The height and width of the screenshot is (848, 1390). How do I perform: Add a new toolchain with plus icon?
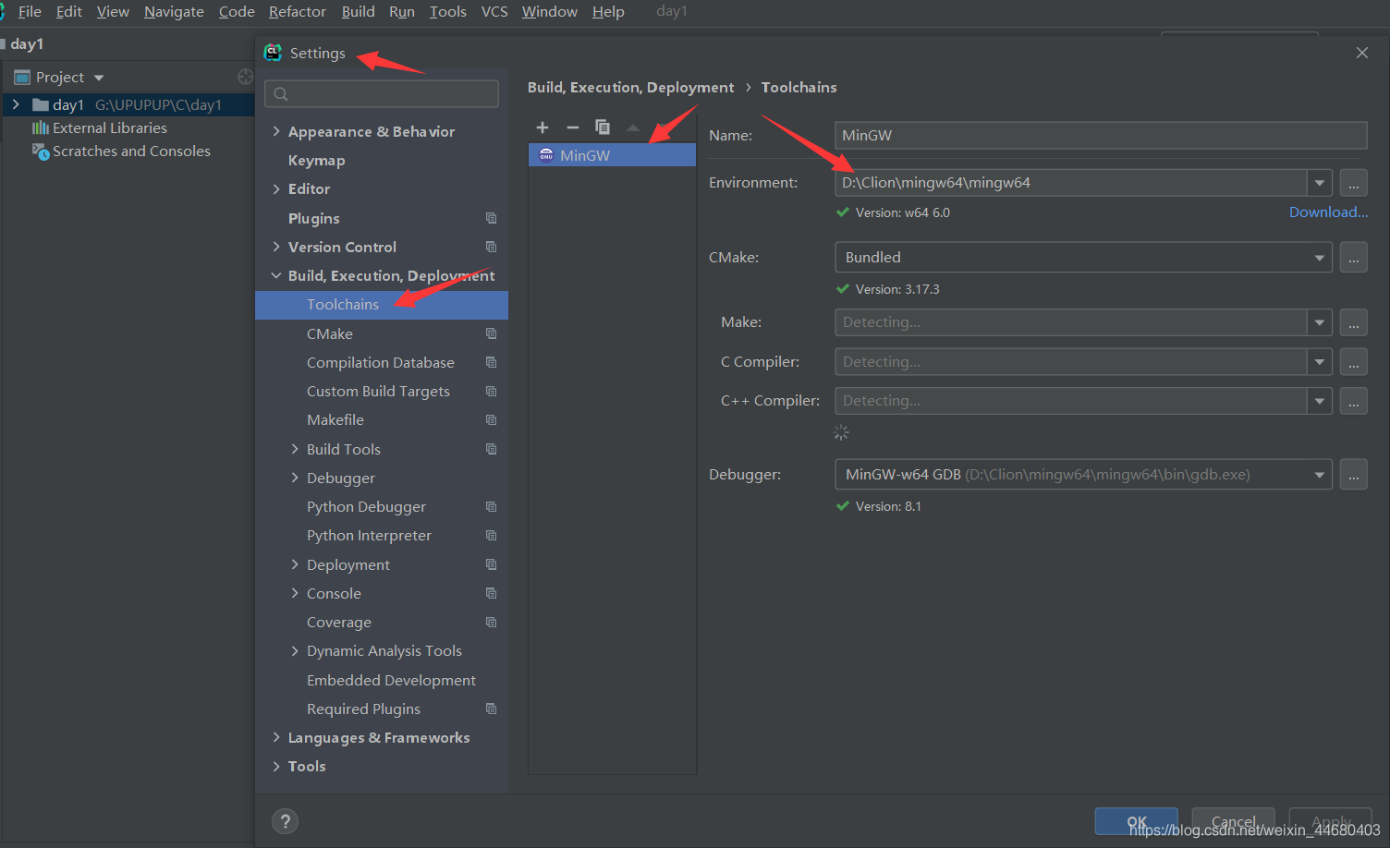point(543,127)
